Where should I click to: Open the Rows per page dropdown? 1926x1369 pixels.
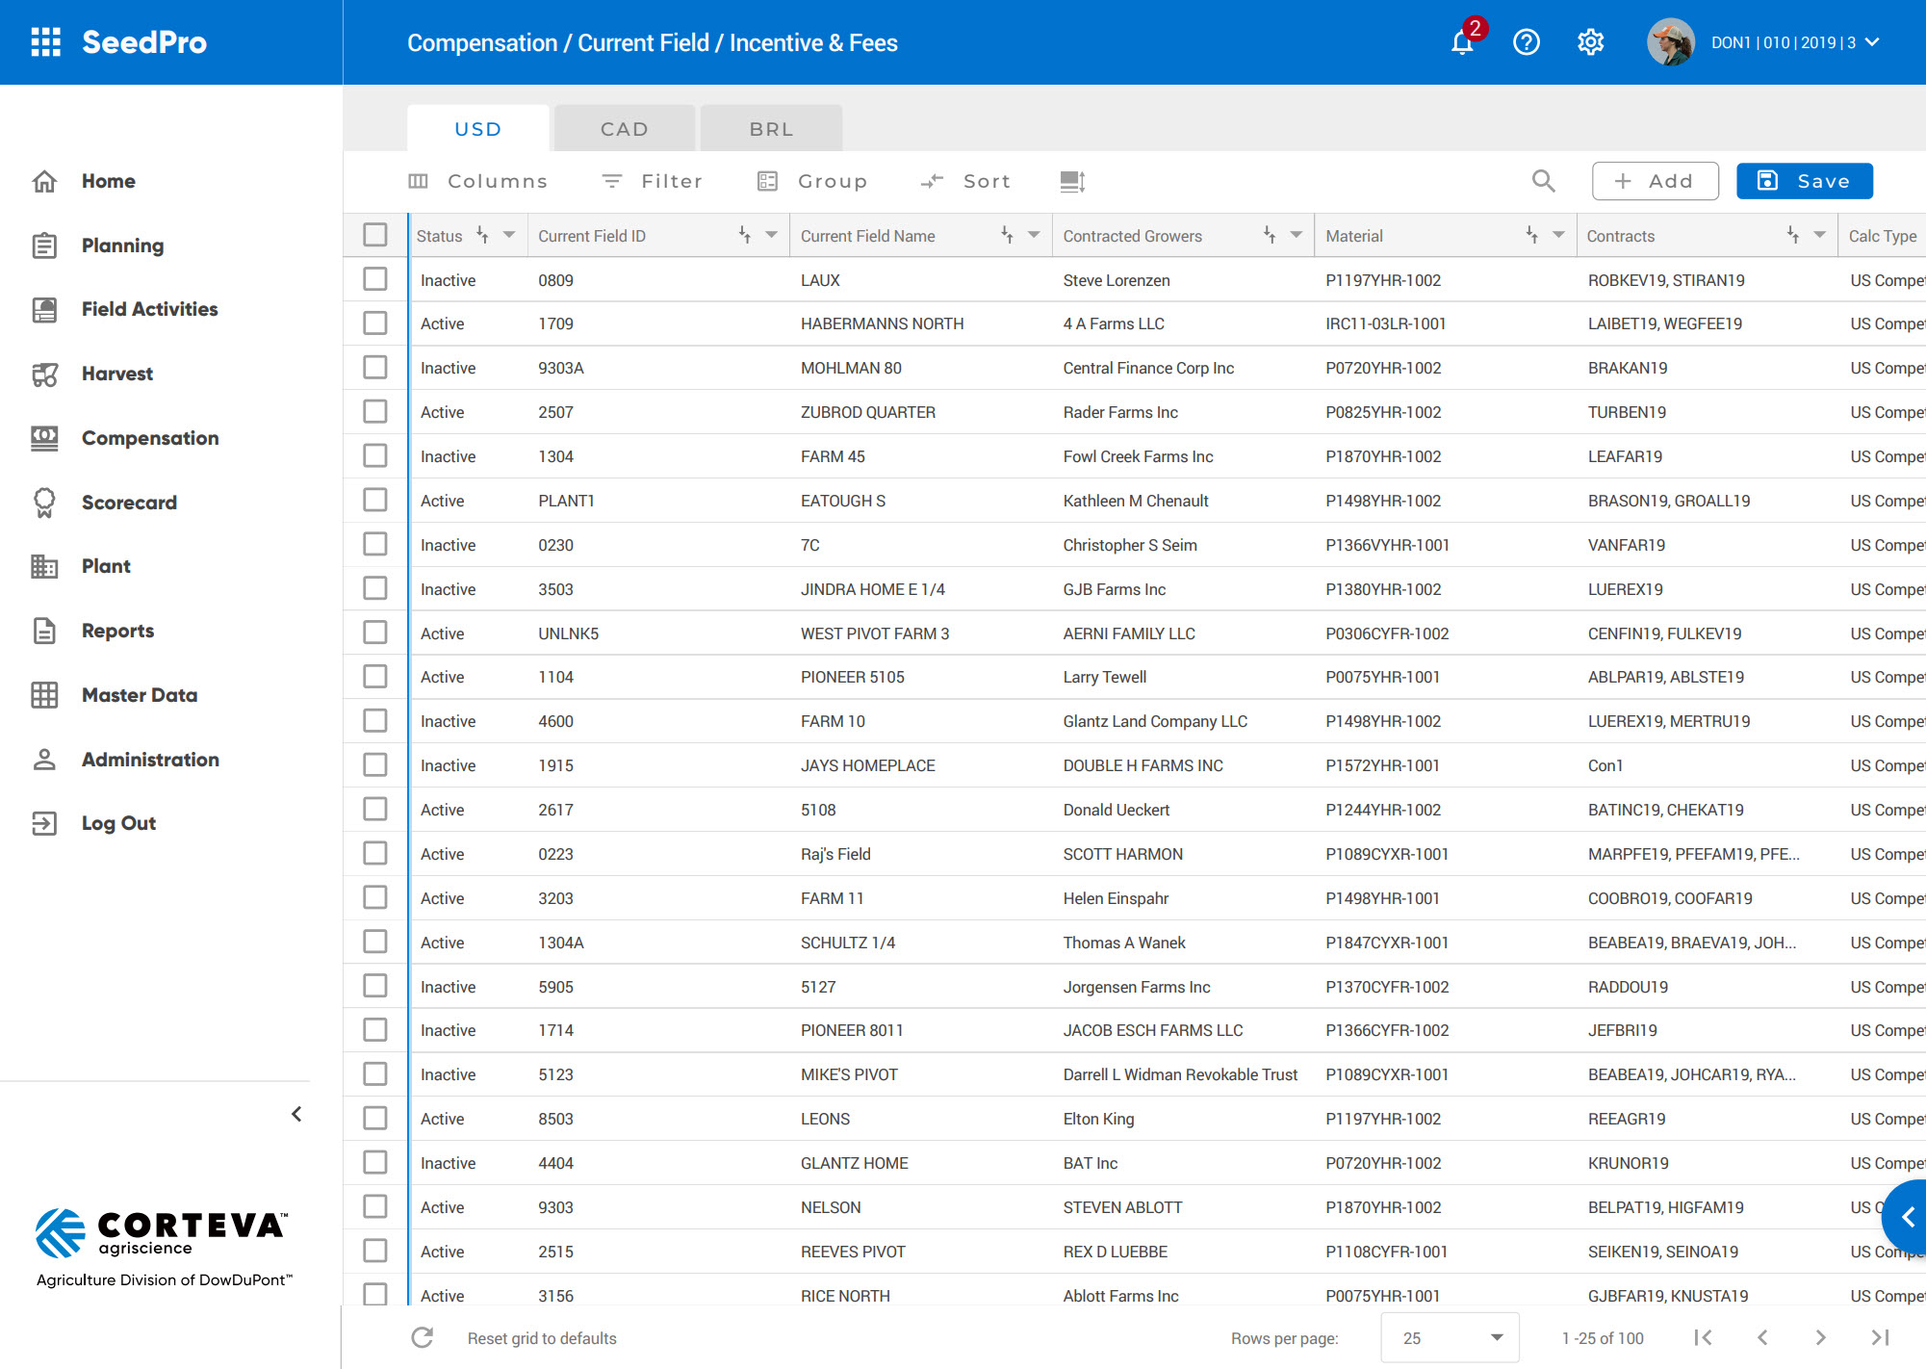1450,1337
